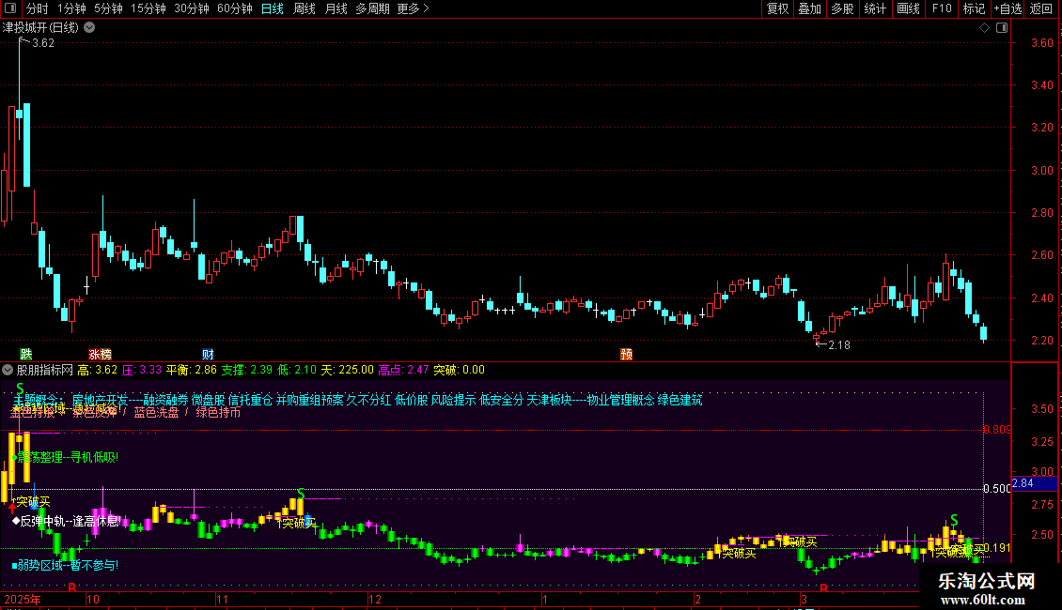Open the 叠加 overlay tool
Image resolution: width=1062 pixels, height=610 pixels.
[x=809, y=9]
